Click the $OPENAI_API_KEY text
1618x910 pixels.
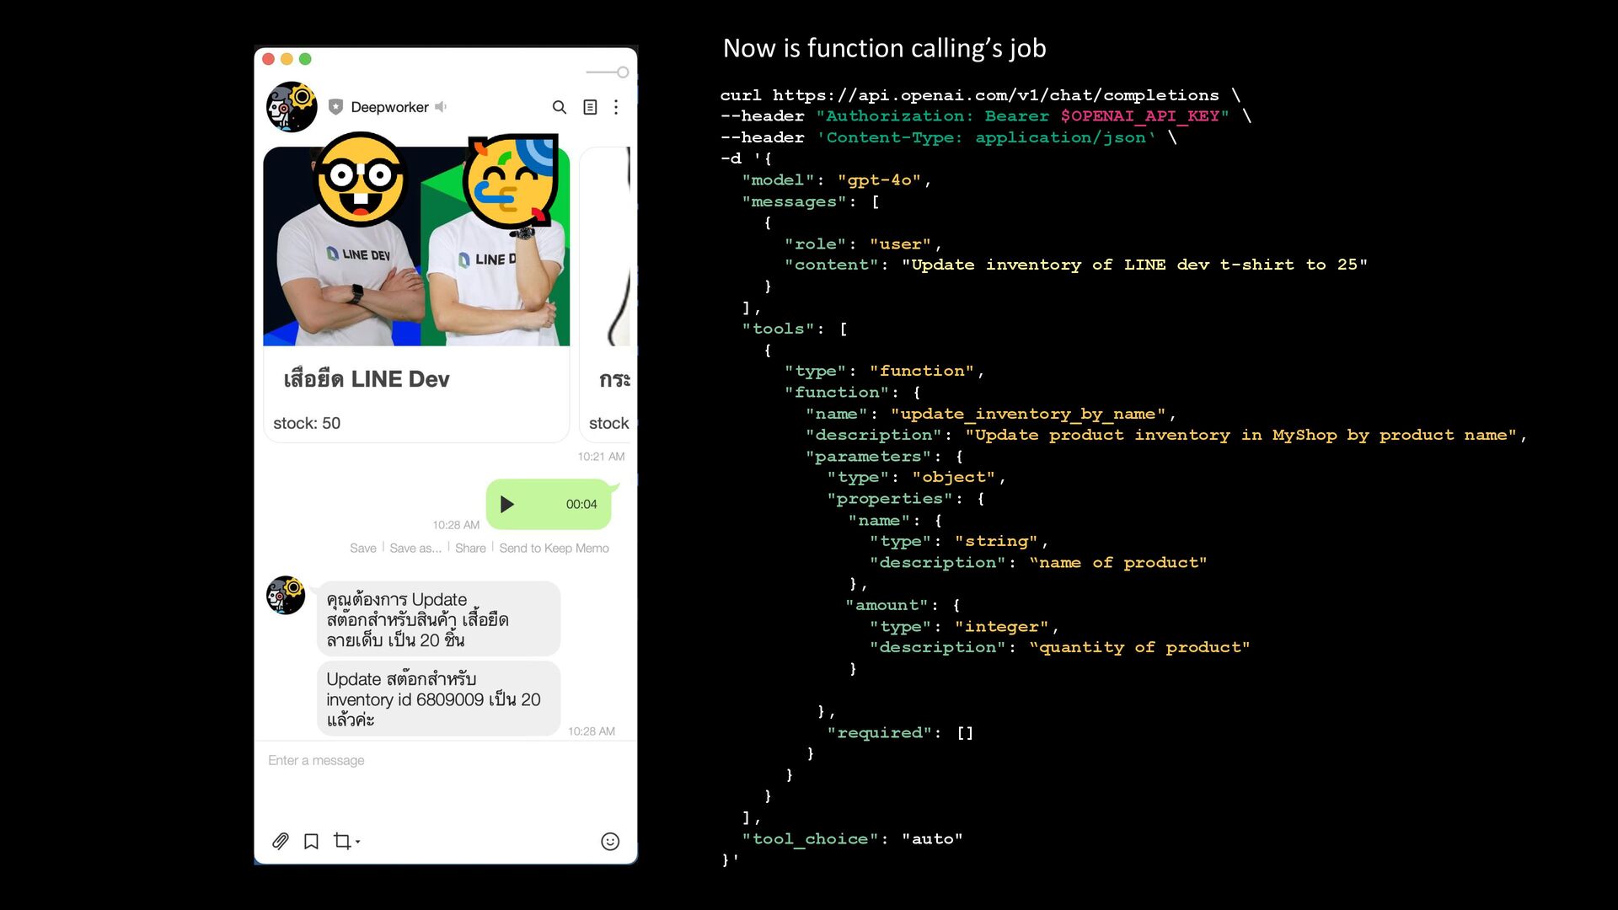[1139, 116]
